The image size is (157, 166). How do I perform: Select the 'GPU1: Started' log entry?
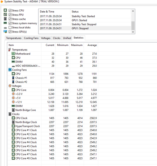coord(85,20)
